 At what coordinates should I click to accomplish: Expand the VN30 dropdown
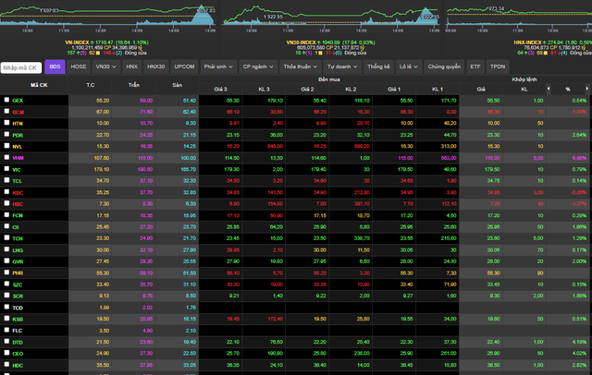point(106,67)
